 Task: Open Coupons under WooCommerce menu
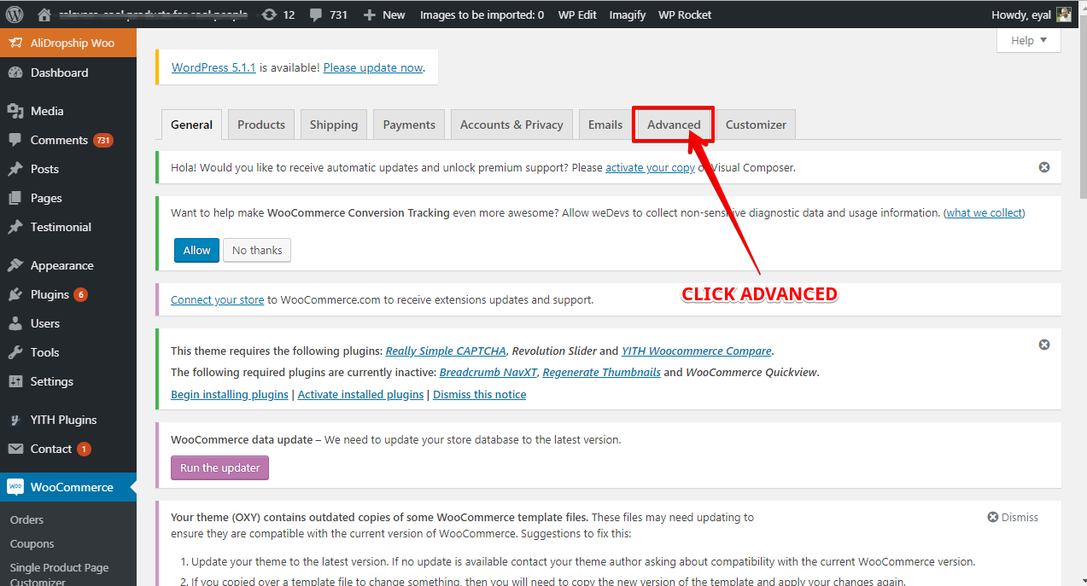coord(32,543)
